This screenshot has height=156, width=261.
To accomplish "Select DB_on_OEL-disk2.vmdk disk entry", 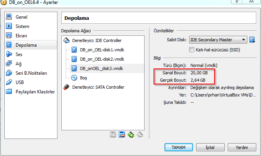I will (102, 59).
